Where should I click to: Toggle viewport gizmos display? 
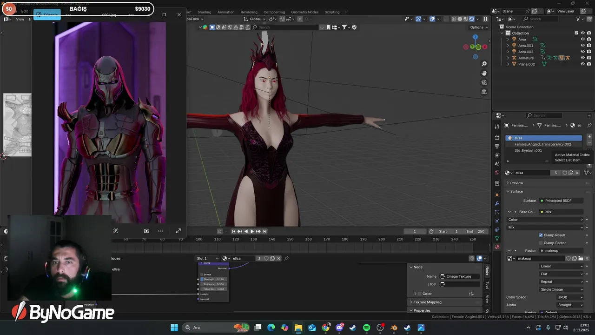[x=418, y=19]
